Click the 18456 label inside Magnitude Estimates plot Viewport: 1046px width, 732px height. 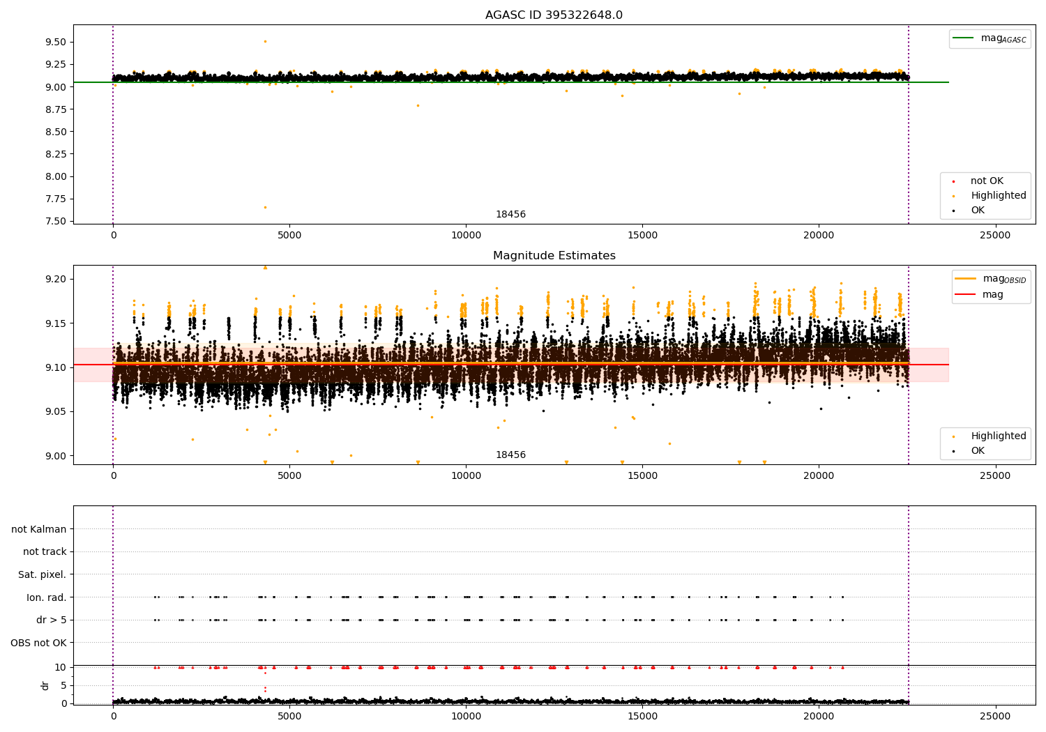(510, 455)
